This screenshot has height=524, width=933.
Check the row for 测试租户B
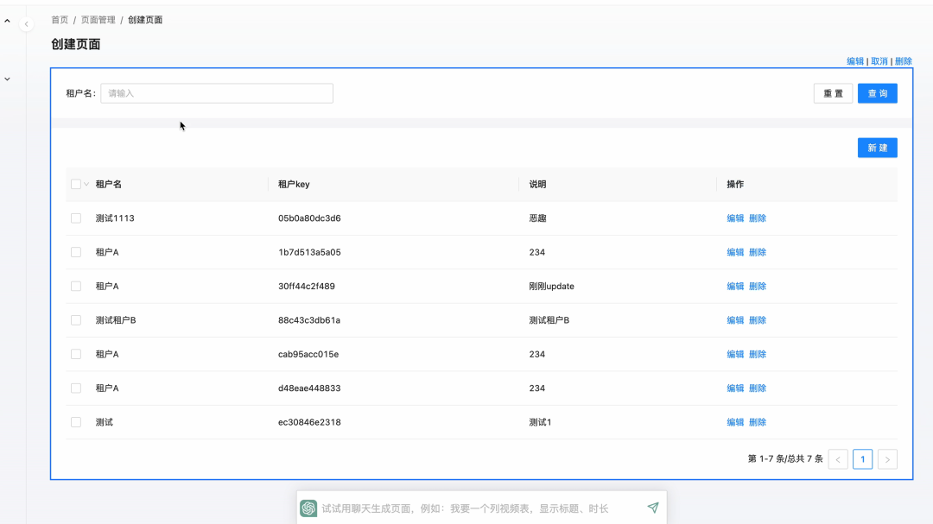[75, 320]
